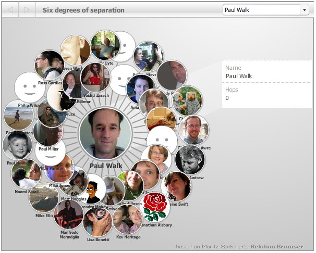Select the teddy bears avatar node
Image resolution: width=316 pixels, height=253 pixels.
187,101
